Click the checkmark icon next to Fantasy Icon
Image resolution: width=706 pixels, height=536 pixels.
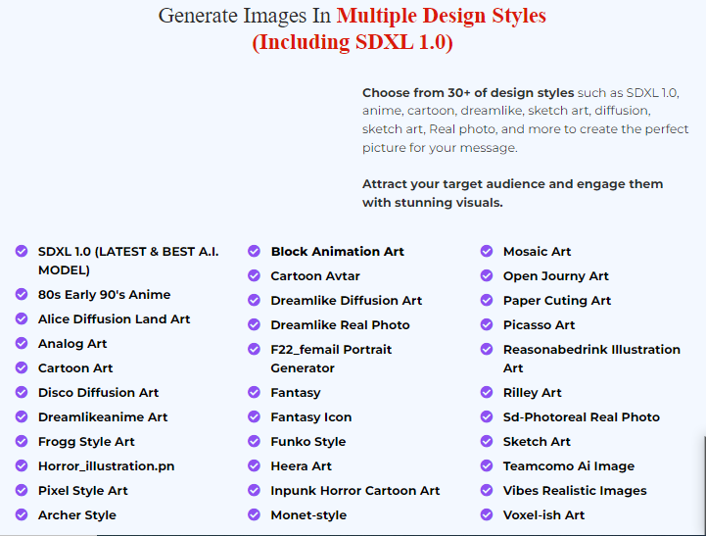coord(254,417)
